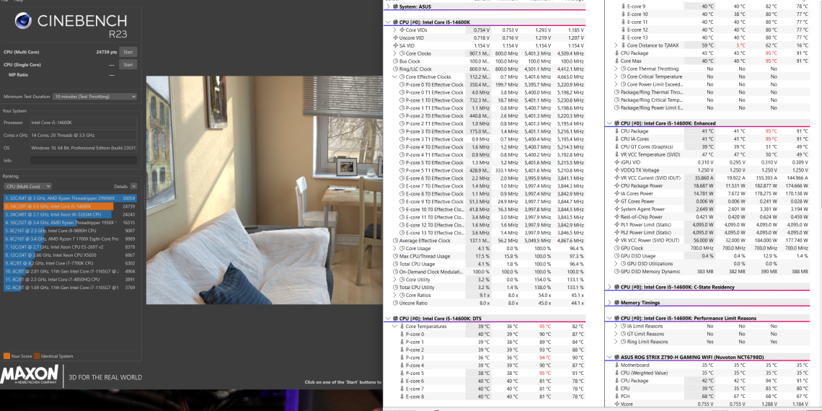
Task: Click the bolt icon for iGPU VID
Action: [616, 162]
